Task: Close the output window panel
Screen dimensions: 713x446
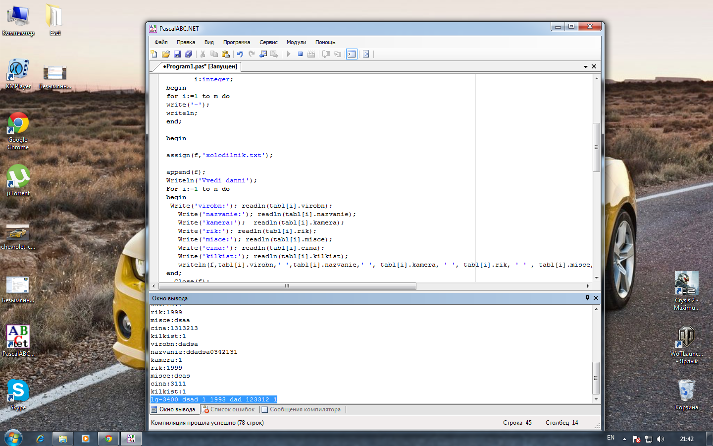Action: 596,298
